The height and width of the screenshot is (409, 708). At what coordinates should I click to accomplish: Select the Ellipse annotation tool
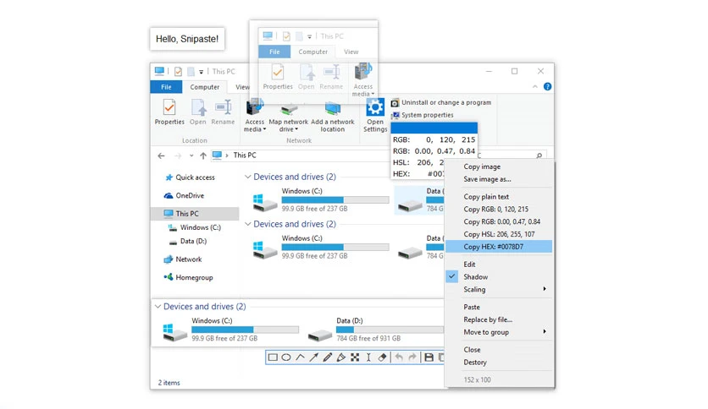pos(286,357)
